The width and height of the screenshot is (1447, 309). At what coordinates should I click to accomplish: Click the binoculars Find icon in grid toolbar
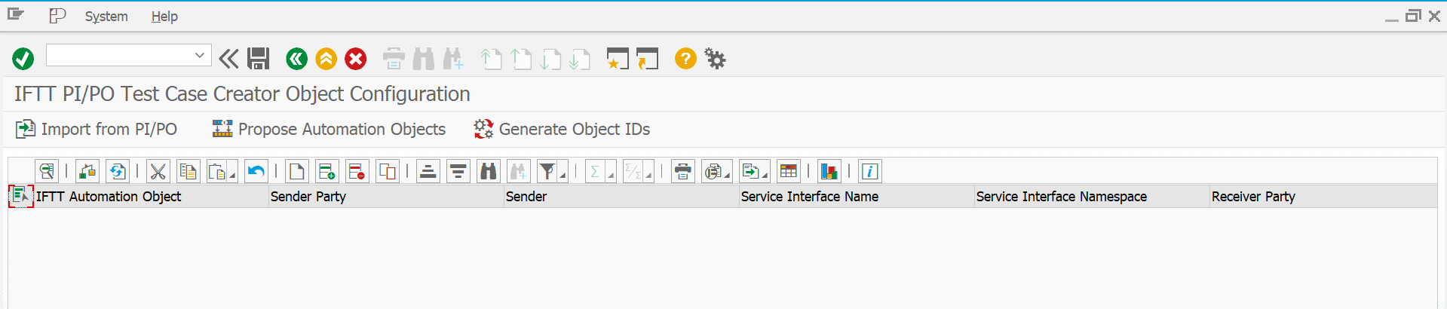pyautogui.click(x=489, y=172)
